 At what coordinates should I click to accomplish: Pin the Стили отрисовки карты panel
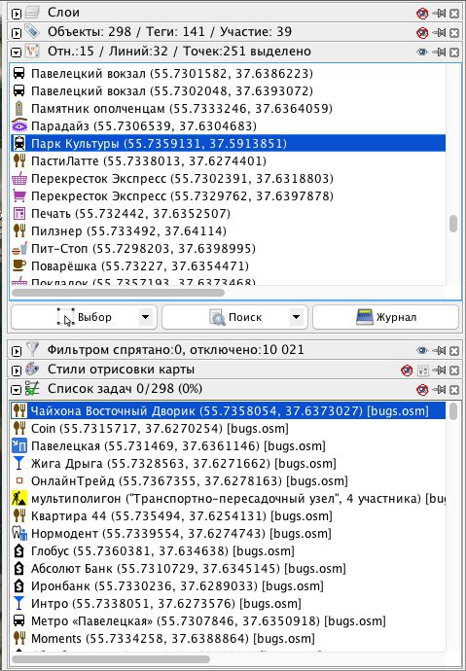point(439,371)
